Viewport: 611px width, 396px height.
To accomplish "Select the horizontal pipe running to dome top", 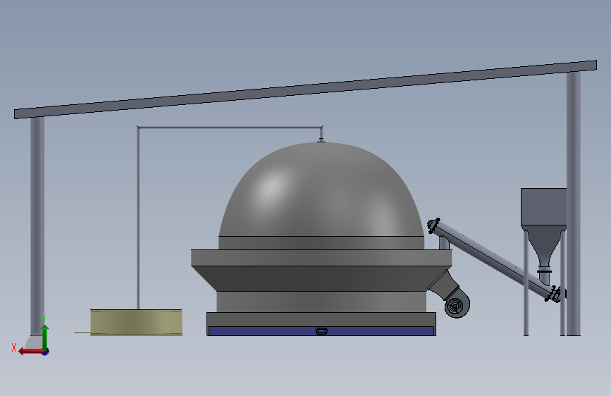I will pos(230,128).
